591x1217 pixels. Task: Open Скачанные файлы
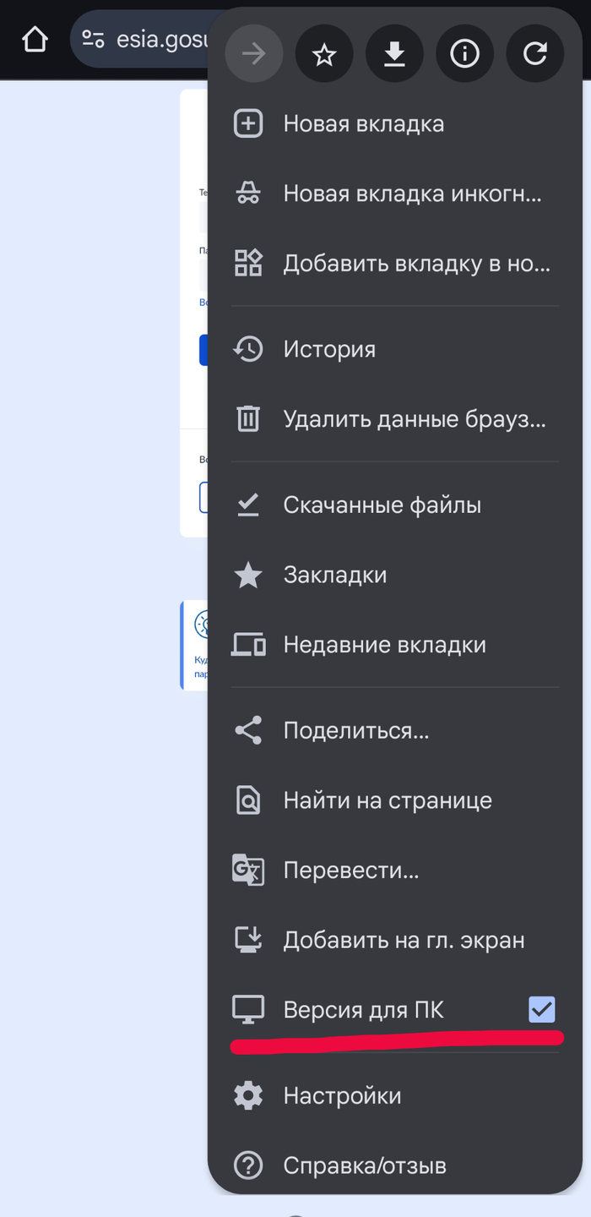tap(382, 505)
